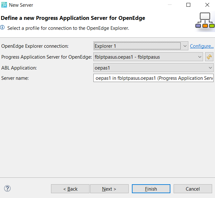Click the Server name text field
Screen dimensions: 215x198
point(153,78)
